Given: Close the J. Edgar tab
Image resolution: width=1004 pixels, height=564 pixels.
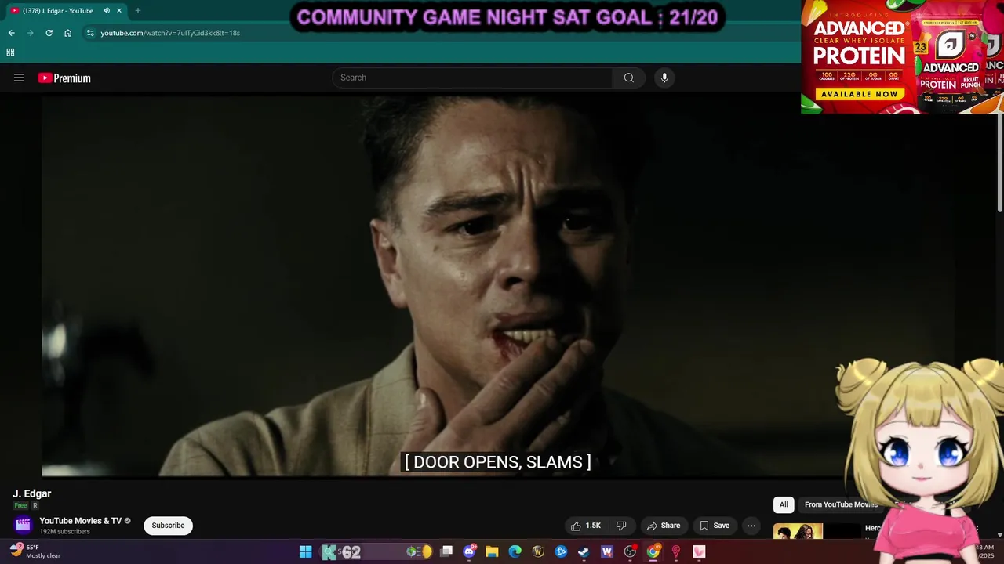Looking at the screenshot, I should tap(119, 11).
